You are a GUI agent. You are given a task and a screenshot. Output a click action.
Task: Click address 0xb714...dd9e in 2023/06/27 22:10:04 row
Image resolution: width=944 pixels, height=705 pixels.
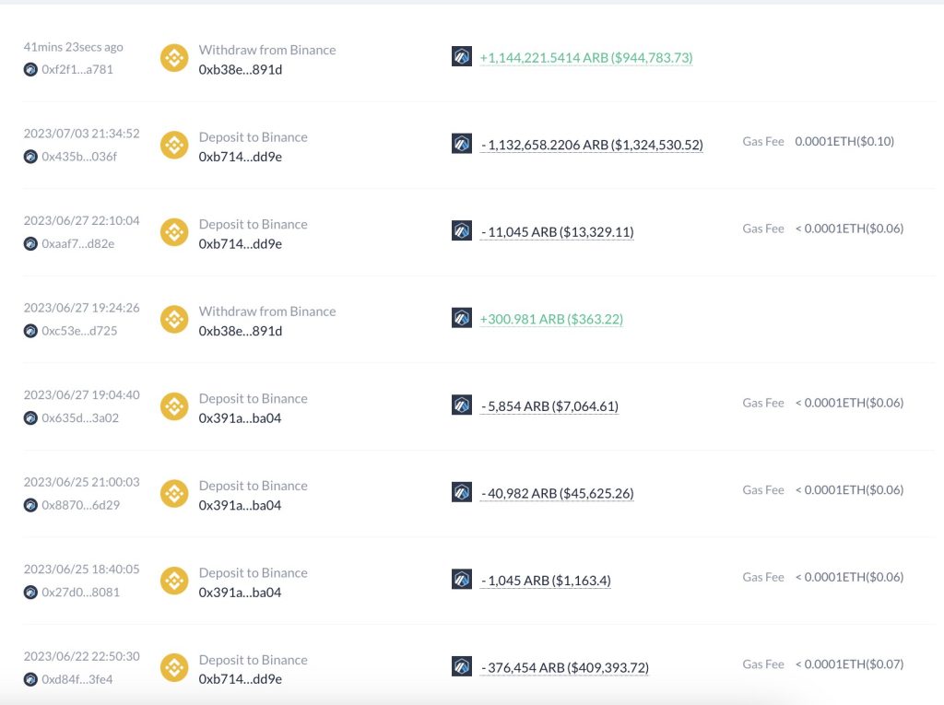241,244
